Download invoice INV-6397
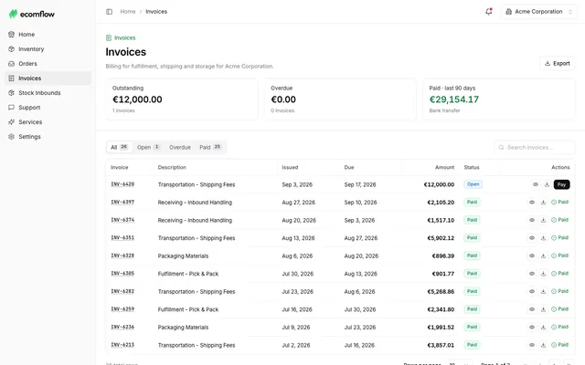 543,203
